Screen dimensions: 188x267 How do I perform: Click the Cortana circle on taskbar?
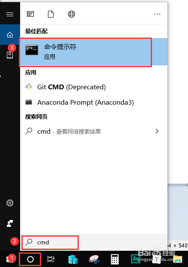30,259
